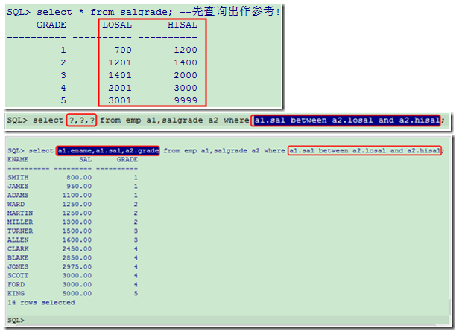Click the MILLER employee name
Image resolution: width=459 pixels, height=334 pixels.
coord(19,222)
